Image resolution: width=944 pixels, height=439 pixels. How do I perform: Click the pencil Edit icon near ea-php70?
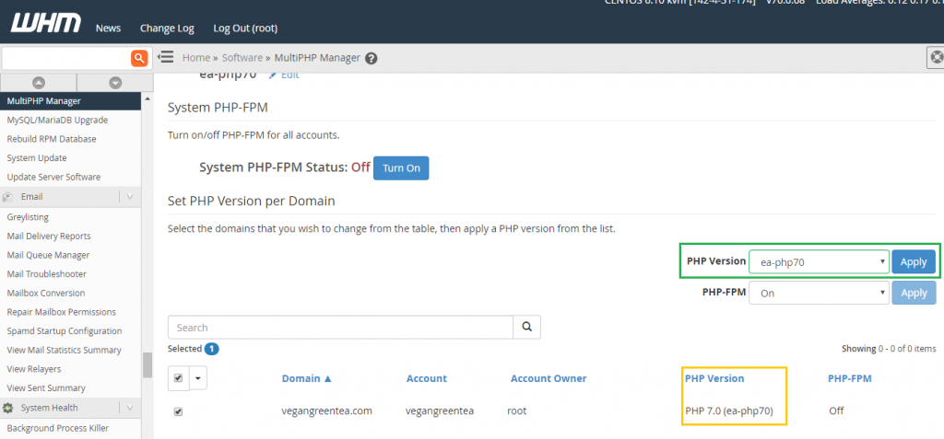tap(273, 75)
